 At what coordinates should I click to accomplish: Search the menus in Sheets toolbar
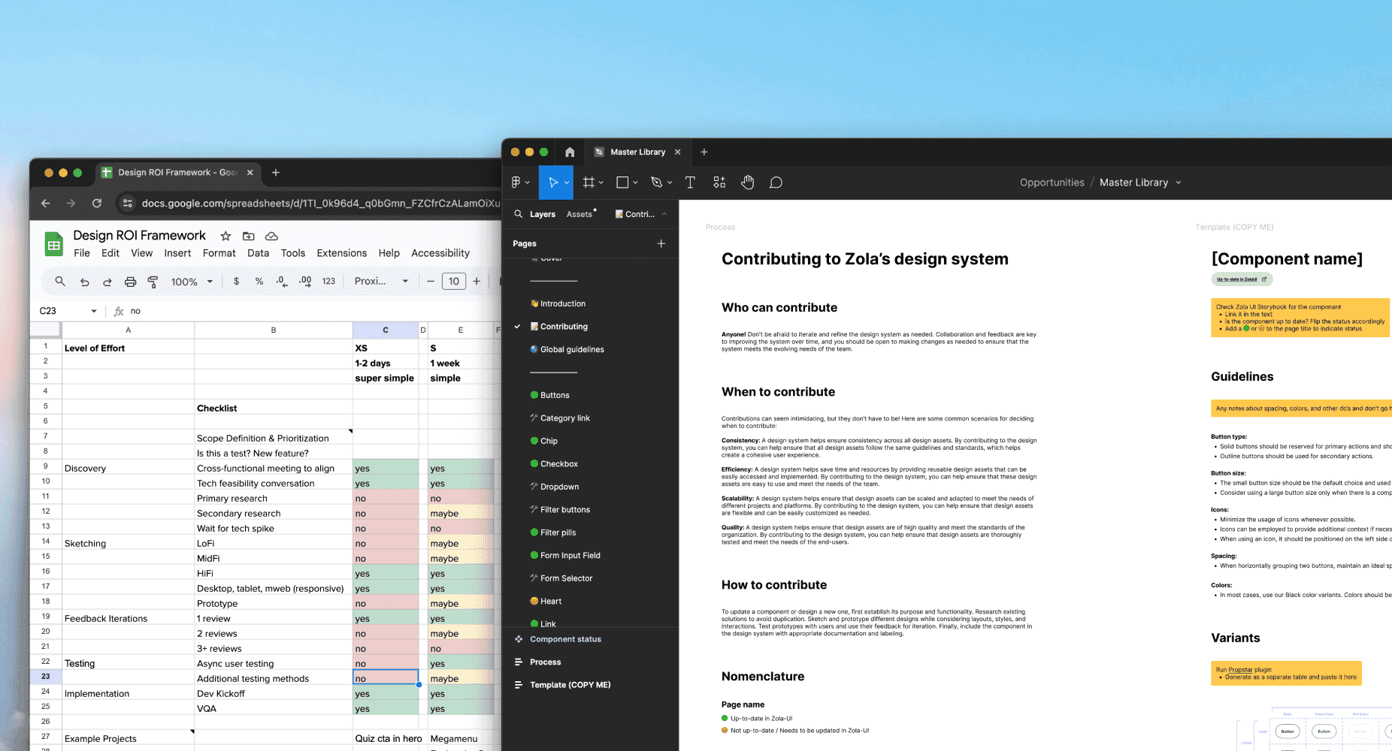[x=60, y=281]
